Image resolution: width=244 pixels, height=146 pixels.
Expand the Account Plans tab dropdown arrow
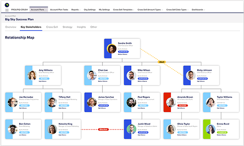coord(46,10)
